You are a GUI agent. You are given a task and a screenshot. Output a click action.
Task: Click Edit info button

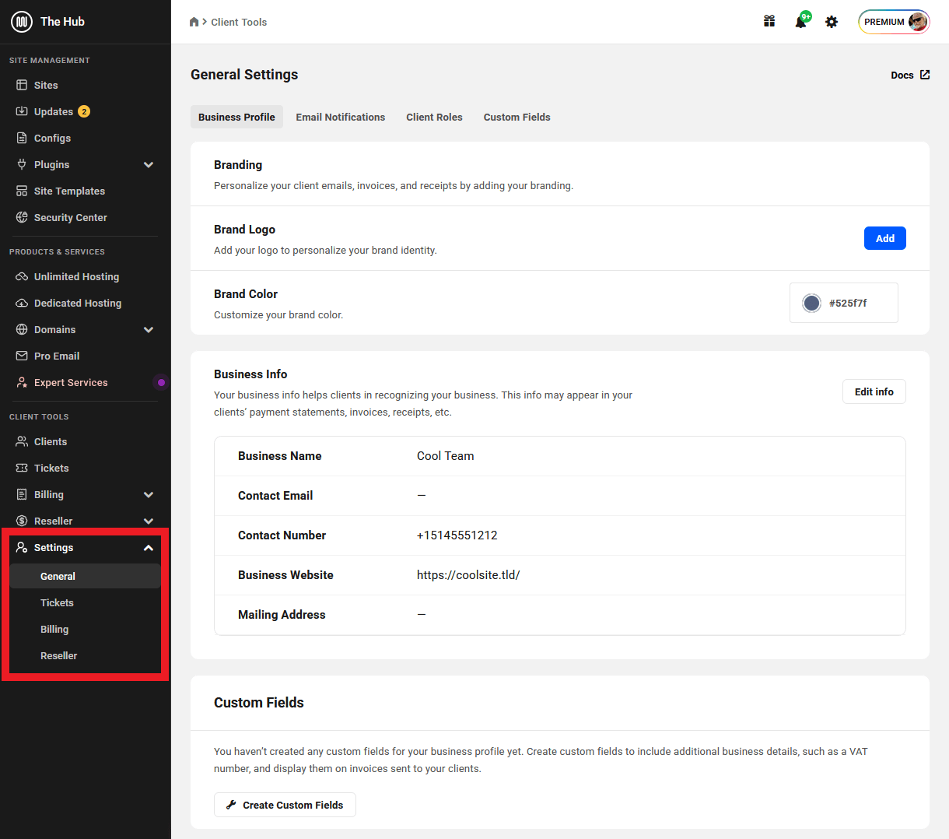click(x=874, y=391)
